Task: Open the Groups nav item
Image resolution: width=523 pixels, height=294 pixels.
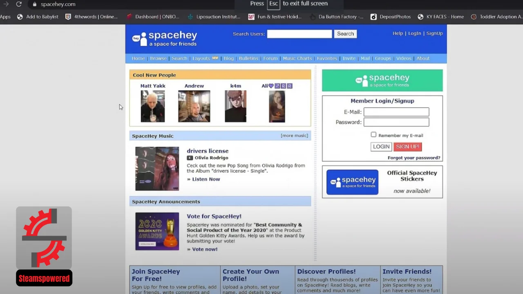Action: click(383, 58)
